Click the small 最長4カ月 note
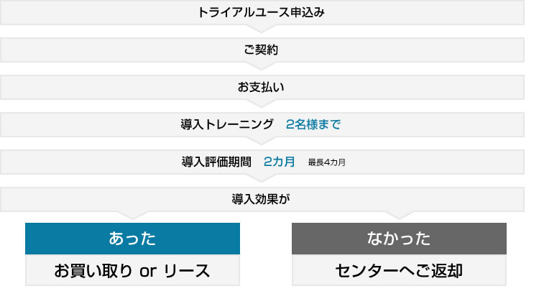Screen dimensions: 539x304 pyautogui.click(x=326, y=162)
